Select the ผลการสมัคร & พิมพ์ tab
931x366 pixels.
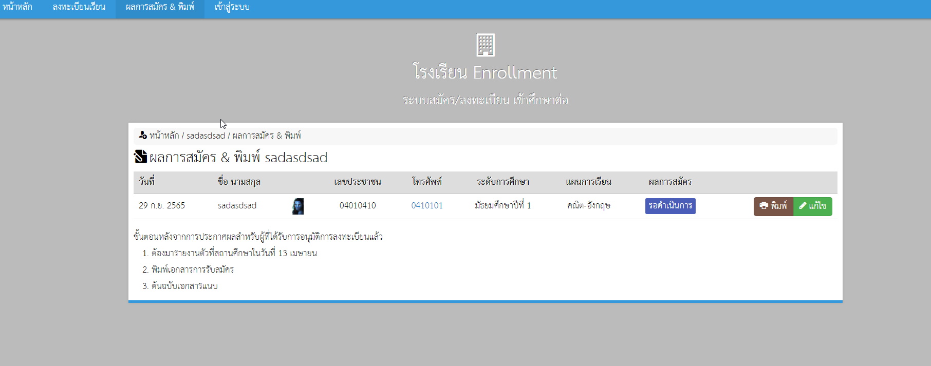click(x=160, y=7)
